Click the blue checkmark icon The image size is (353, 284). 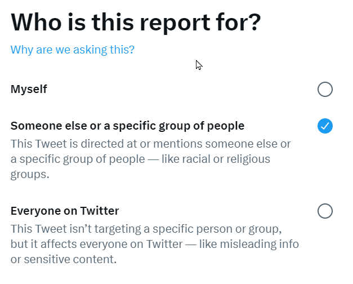325,126
